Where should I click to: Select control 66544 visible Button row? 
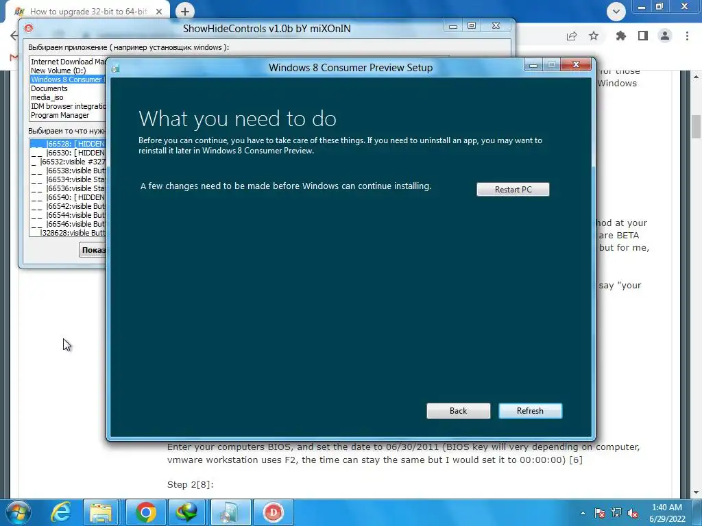[68, 215]
